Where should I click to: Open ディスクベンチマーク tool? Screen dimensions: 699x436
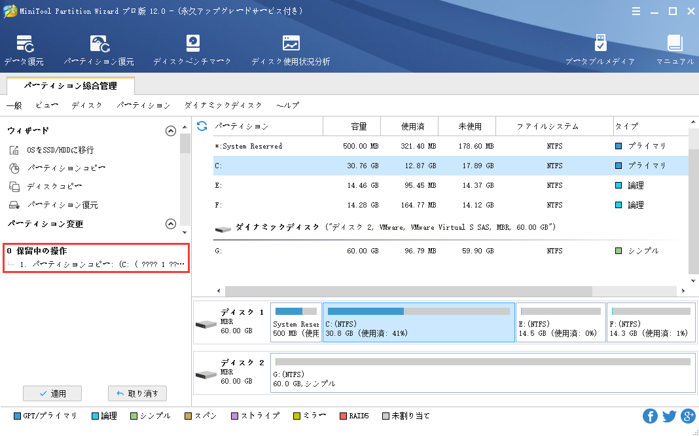(192, 51)
